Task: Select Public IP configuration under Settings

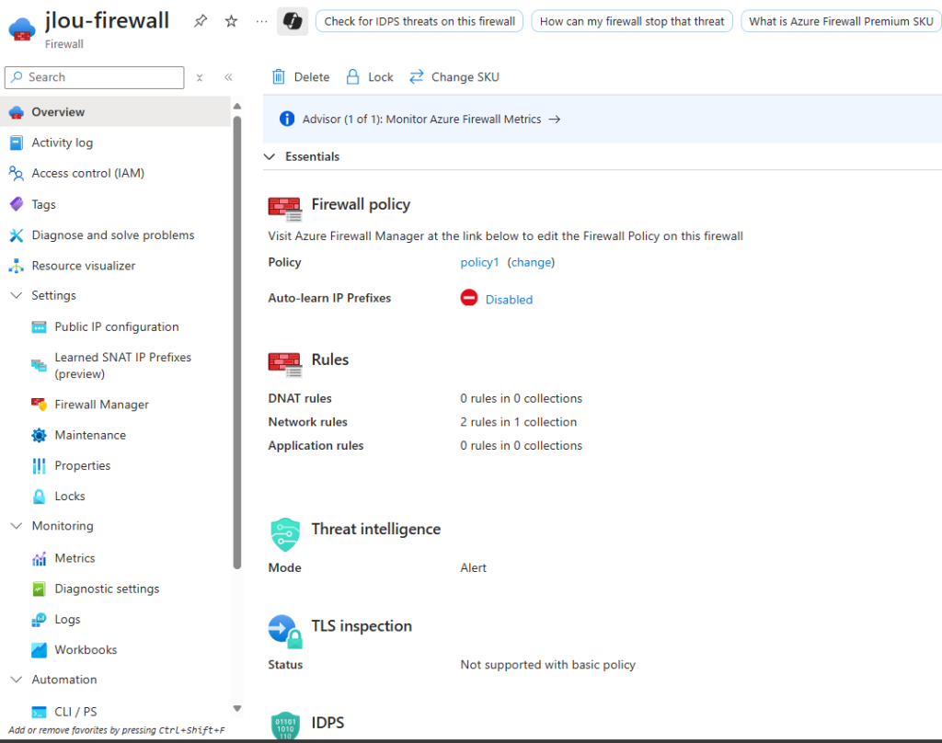Action: point(115,326)
